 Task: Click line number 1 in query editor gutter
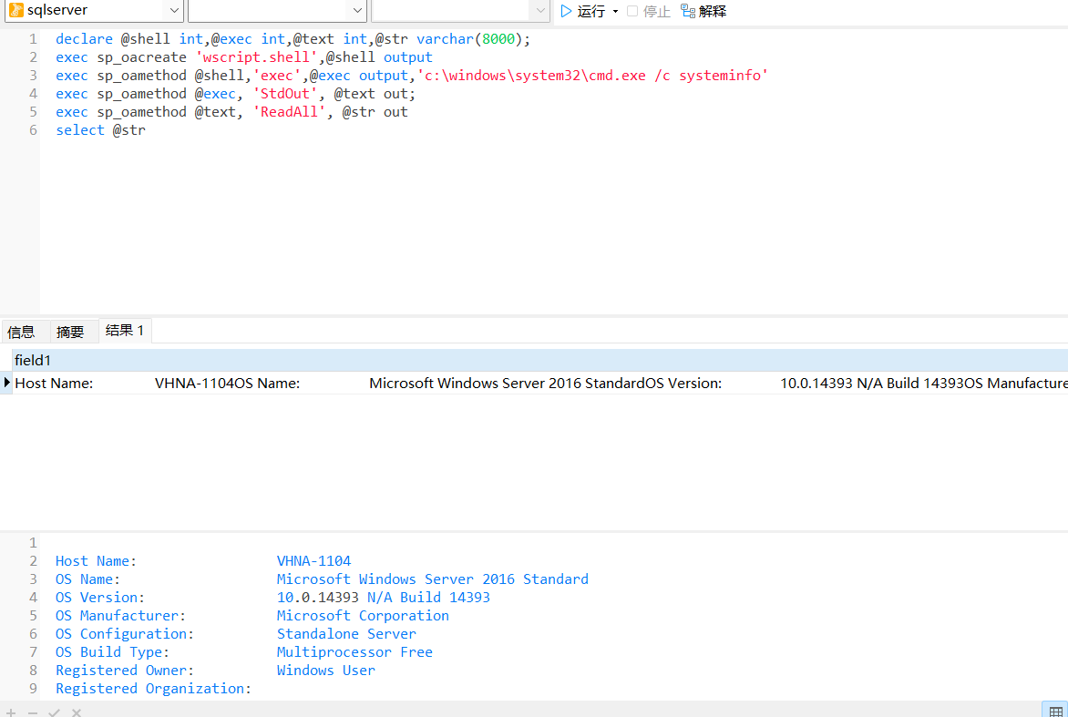pos(33,39)
